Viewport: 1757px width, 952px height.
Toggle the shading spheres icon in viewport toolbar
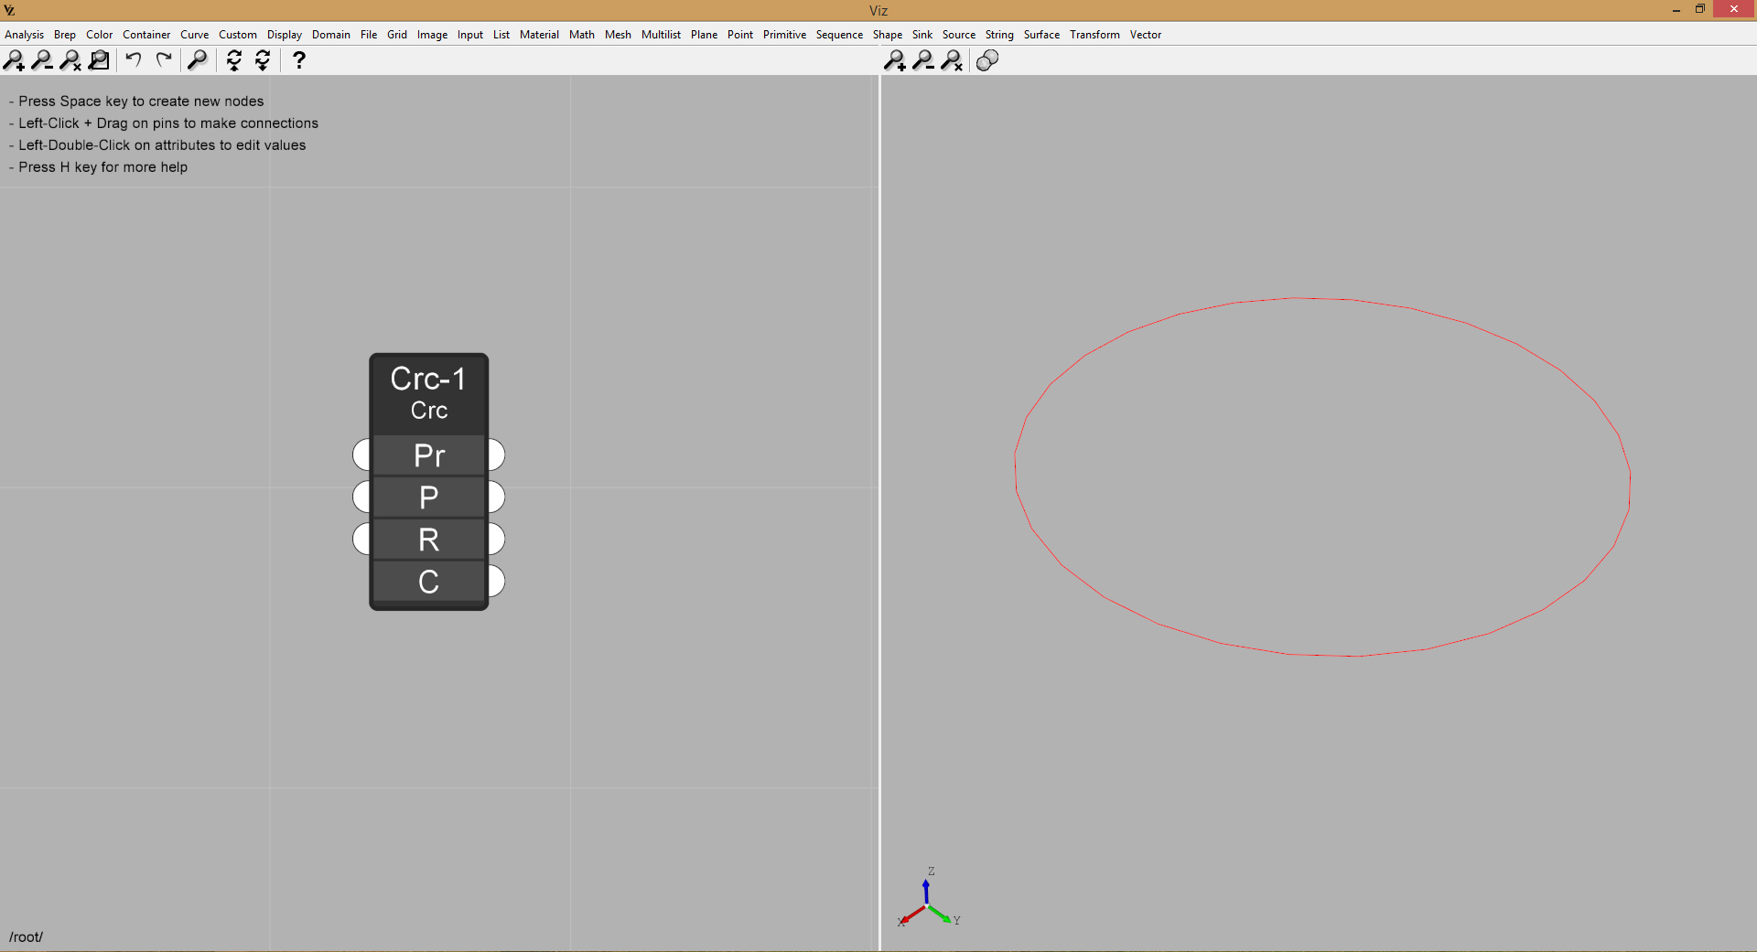[986, 60]
